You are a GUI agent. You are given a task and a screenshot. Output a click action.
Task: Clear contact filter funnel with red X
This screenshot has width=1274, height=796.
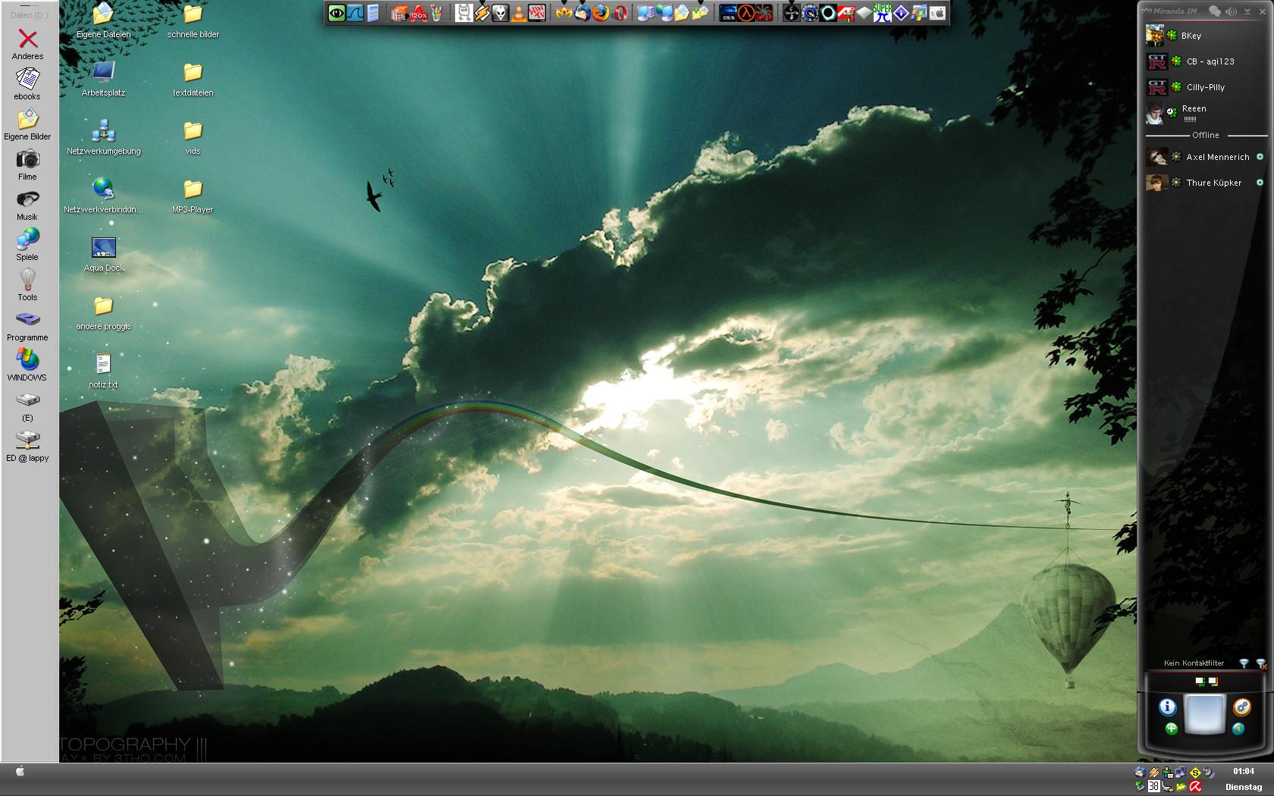pos(1261,664)
